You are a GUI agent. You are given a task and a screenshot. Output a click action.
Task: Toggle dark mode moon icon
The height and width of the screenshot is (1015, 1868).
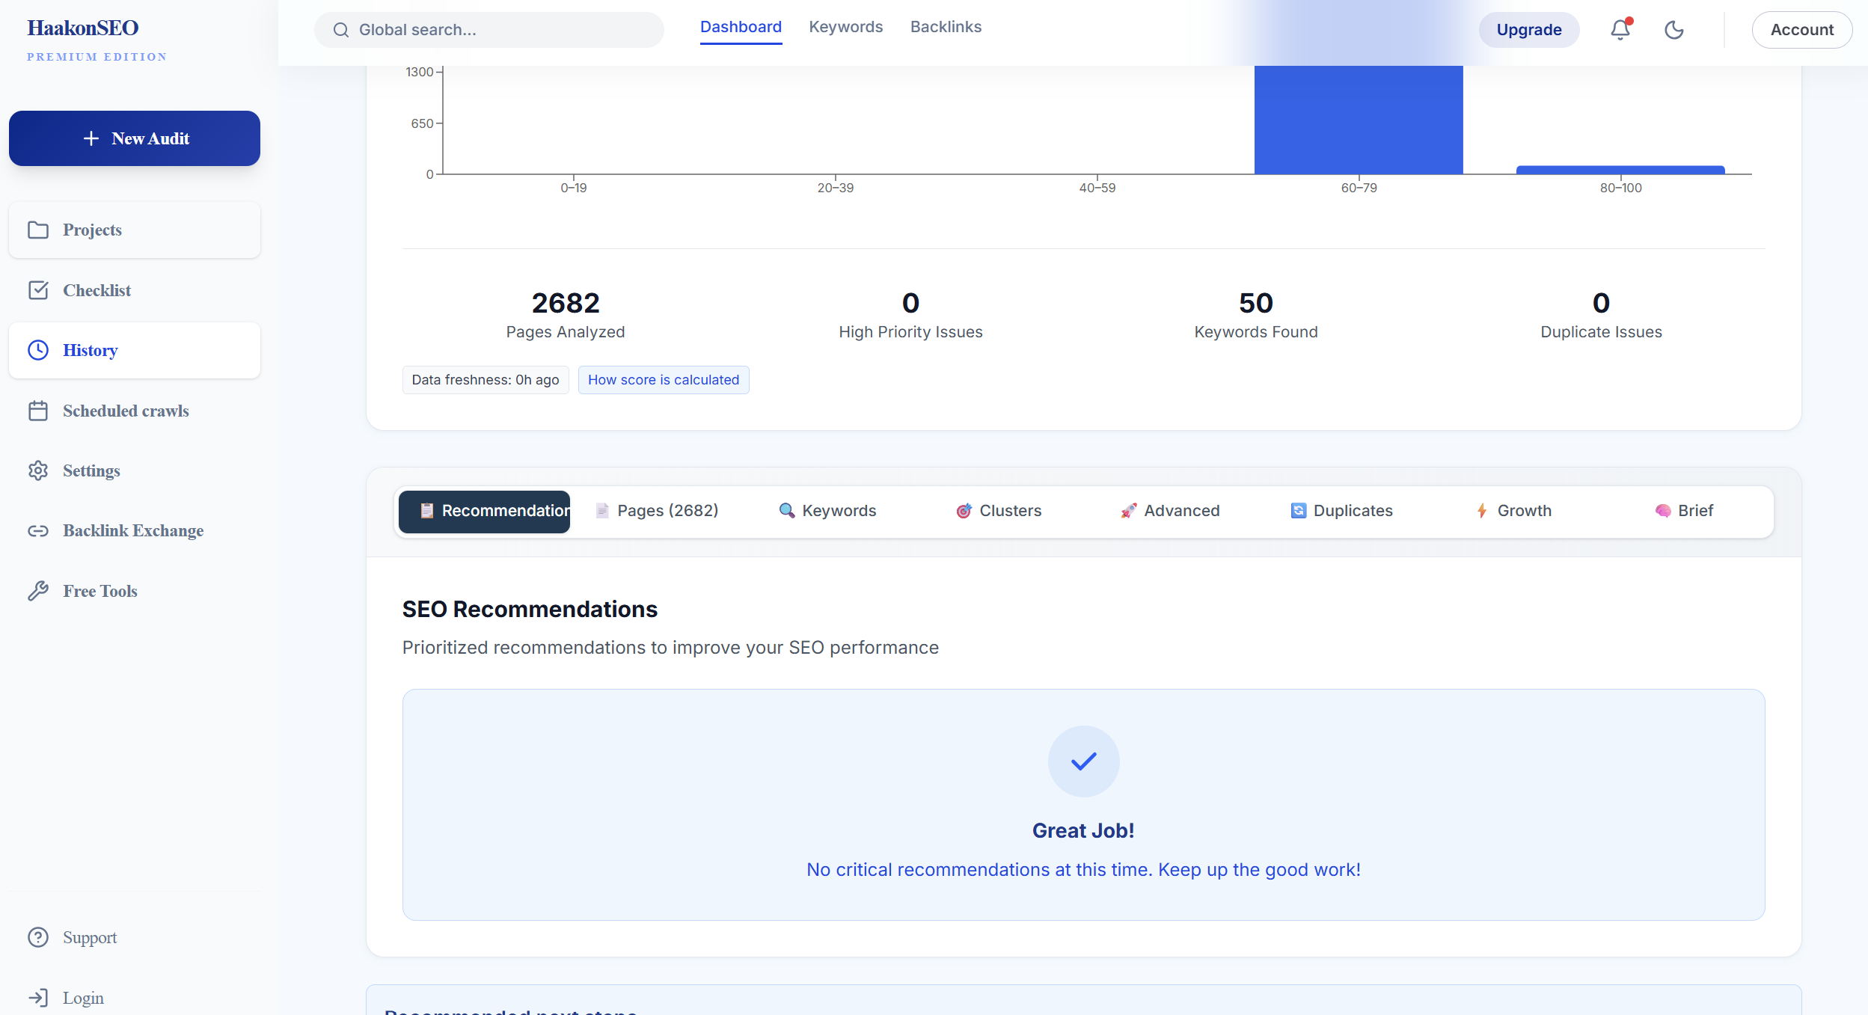click(1674, 30)
